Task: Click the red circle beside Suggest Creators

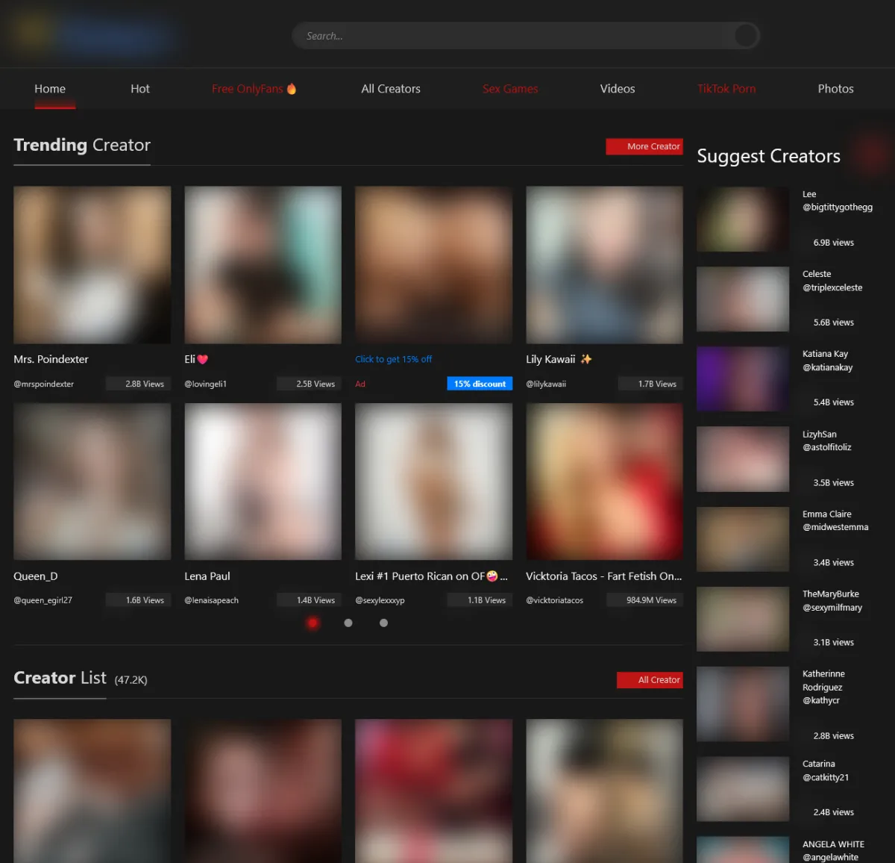Action: (x=872, y=154)
